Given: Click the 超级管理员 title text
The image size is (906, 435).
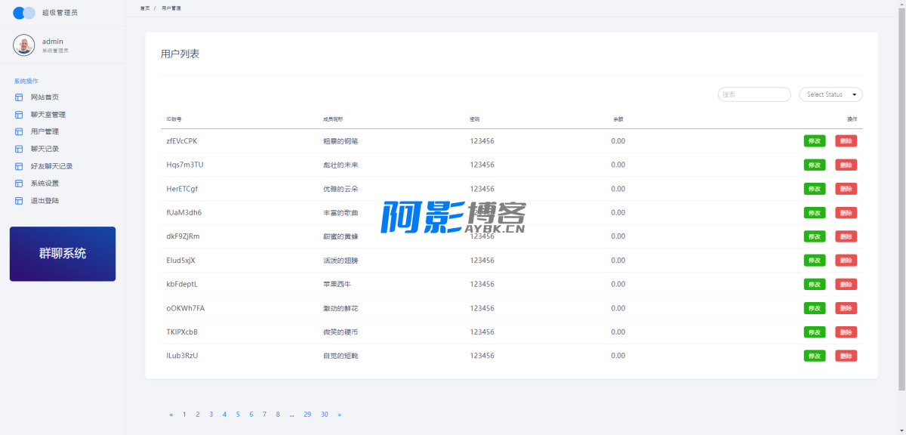Looking at the screenshot, I should pyautogui.click(x=60, y=13).
